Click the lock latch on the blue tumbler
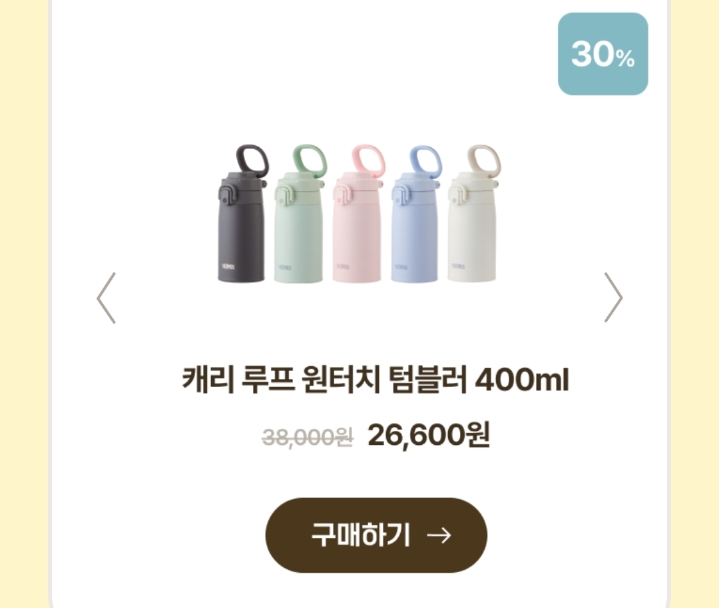719x608 pixels. [x=401, y=196]
